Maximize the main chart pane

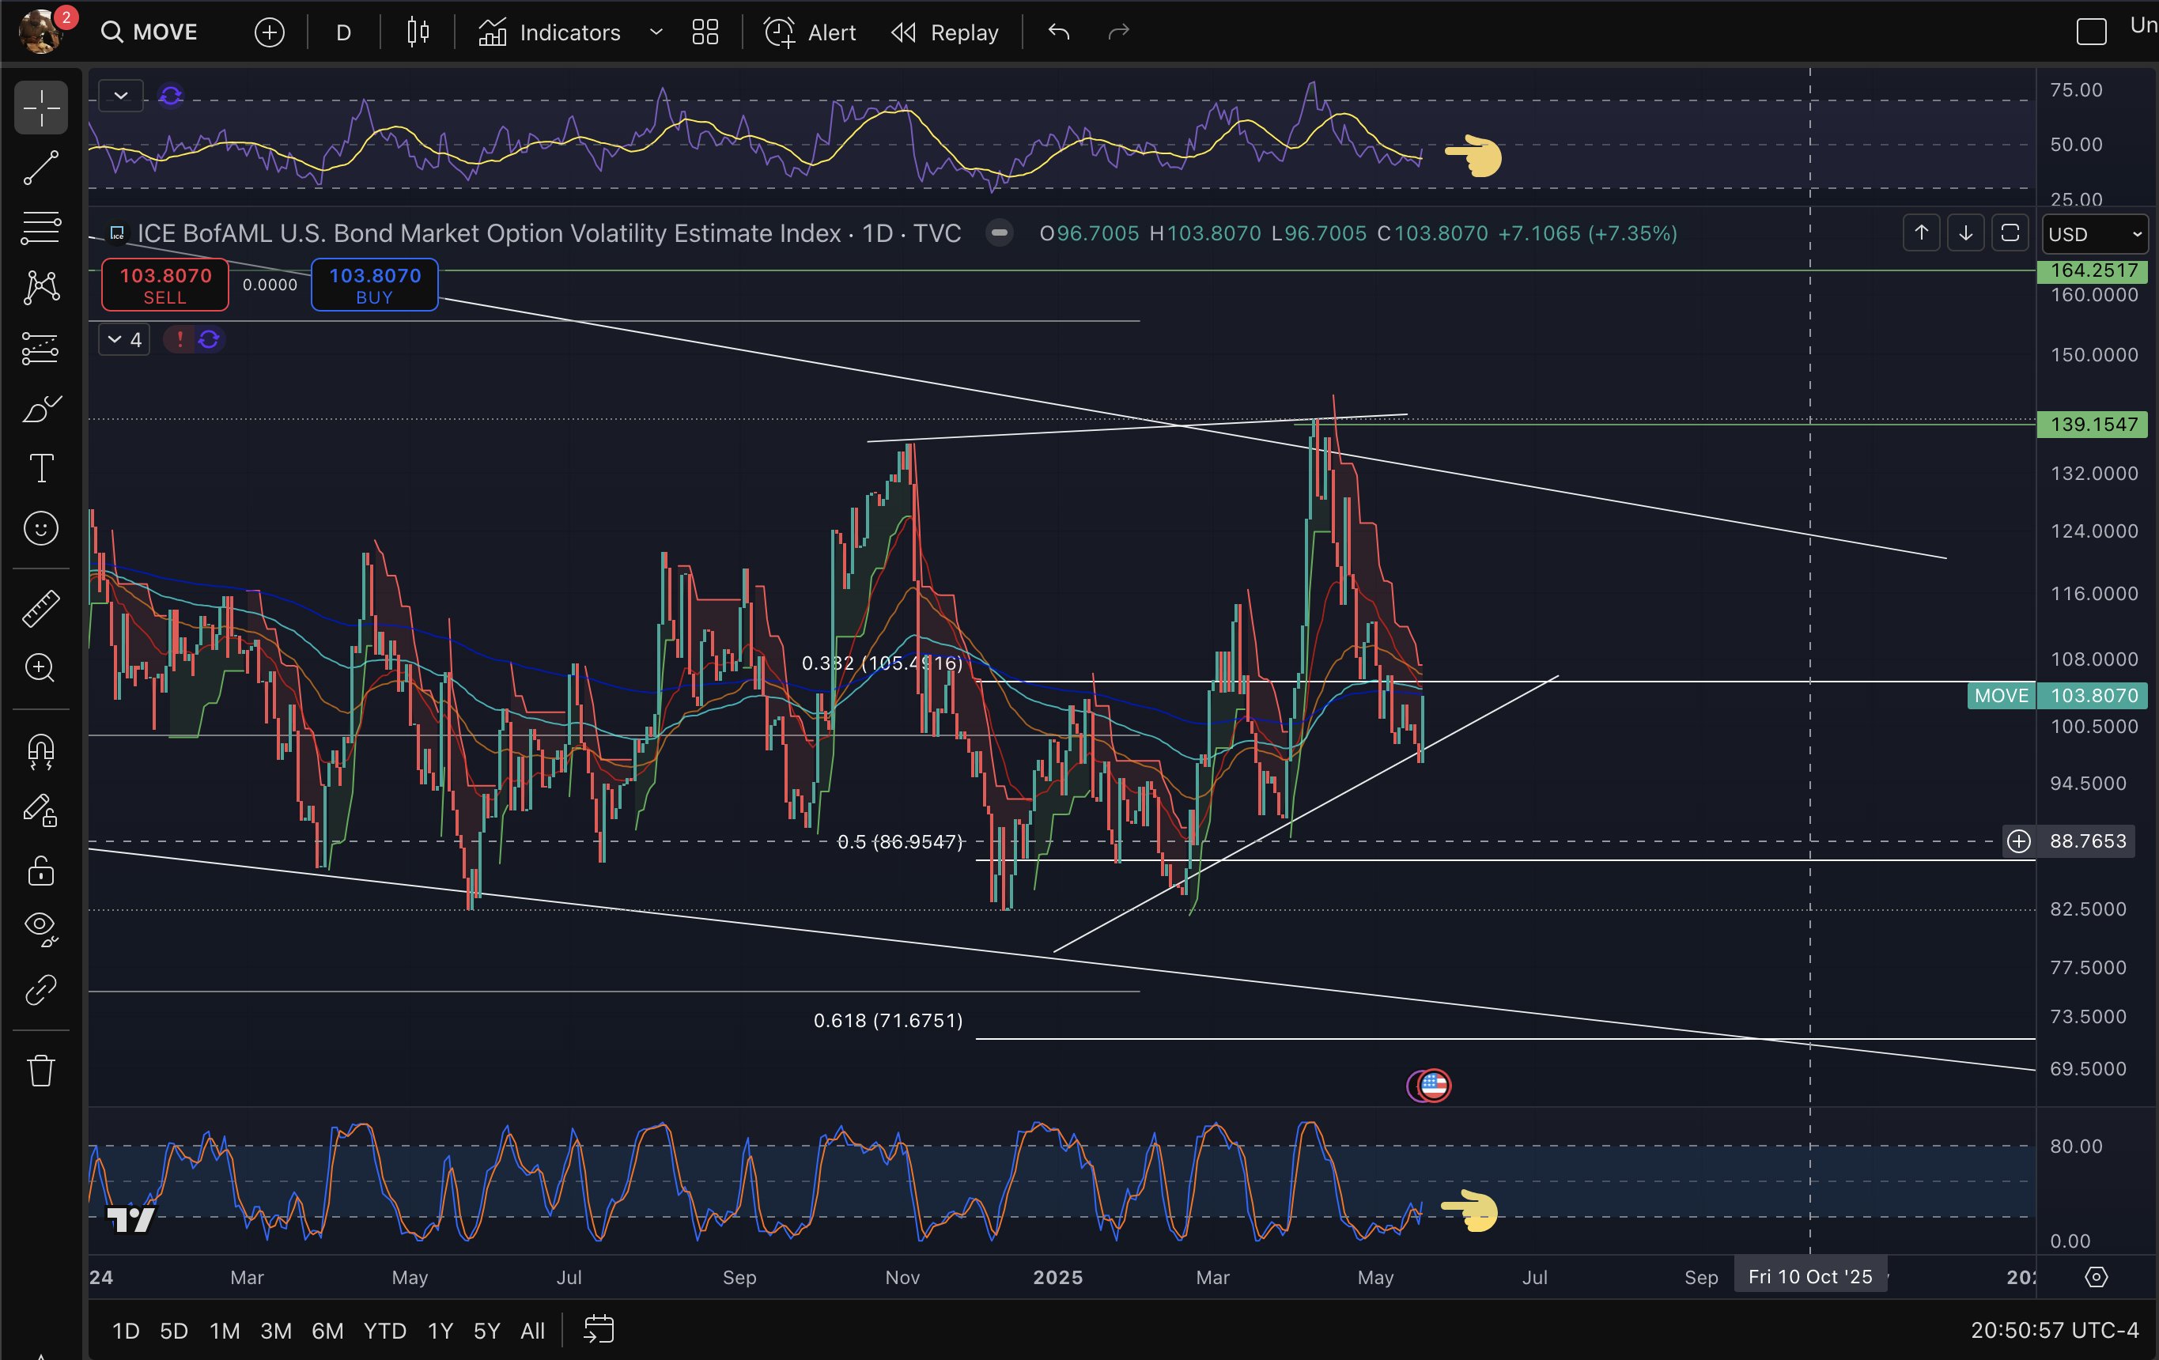[x=2010, y=233]
